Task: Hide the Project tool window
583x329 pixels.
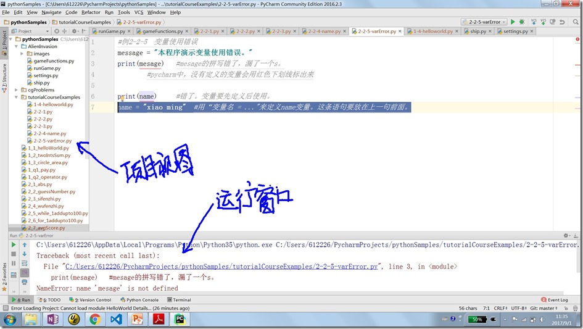Action: [85, 31]
